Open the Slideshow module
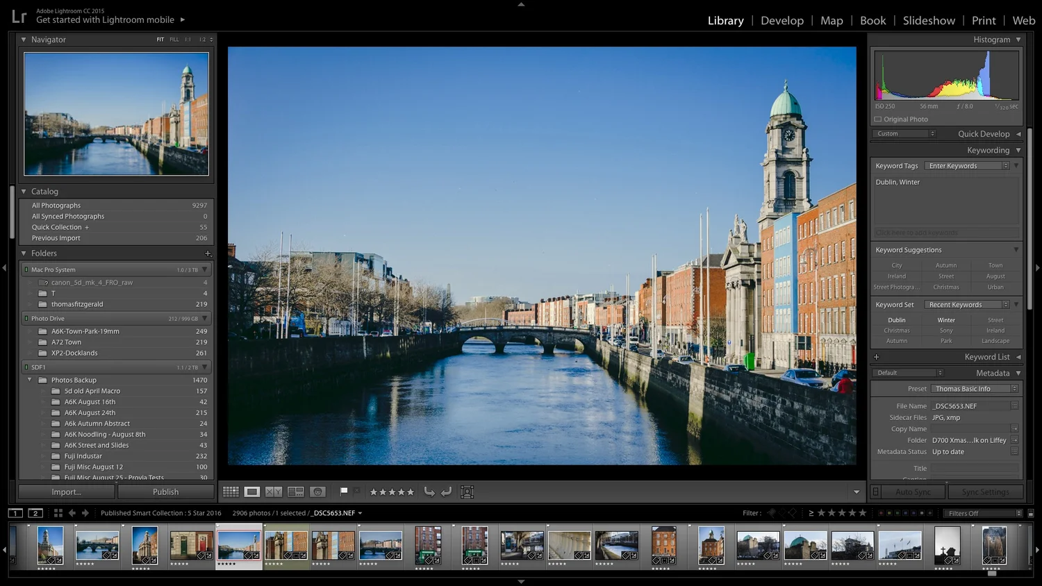 click(x=929, y=21)
